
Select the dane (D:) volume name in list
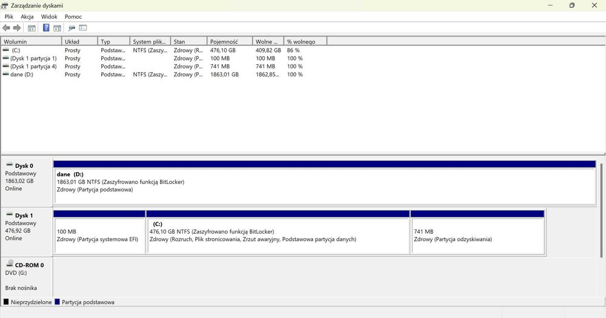tap(22, 75)
